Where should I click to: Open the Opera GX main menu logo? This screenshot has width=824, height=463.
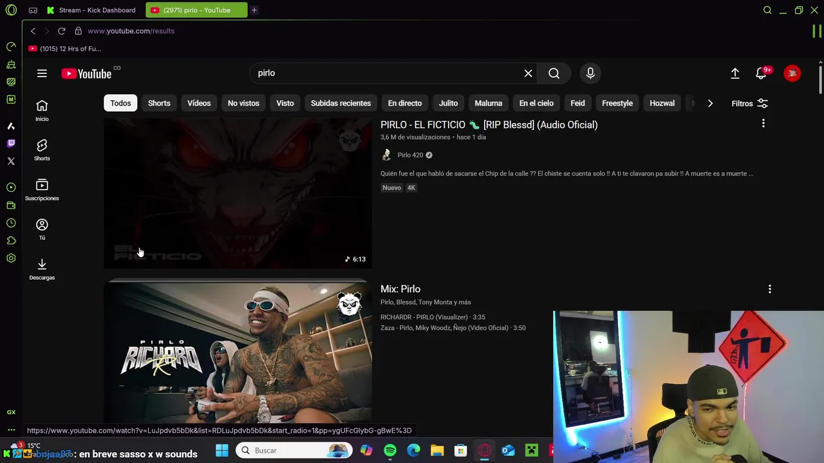click(11, 10)
